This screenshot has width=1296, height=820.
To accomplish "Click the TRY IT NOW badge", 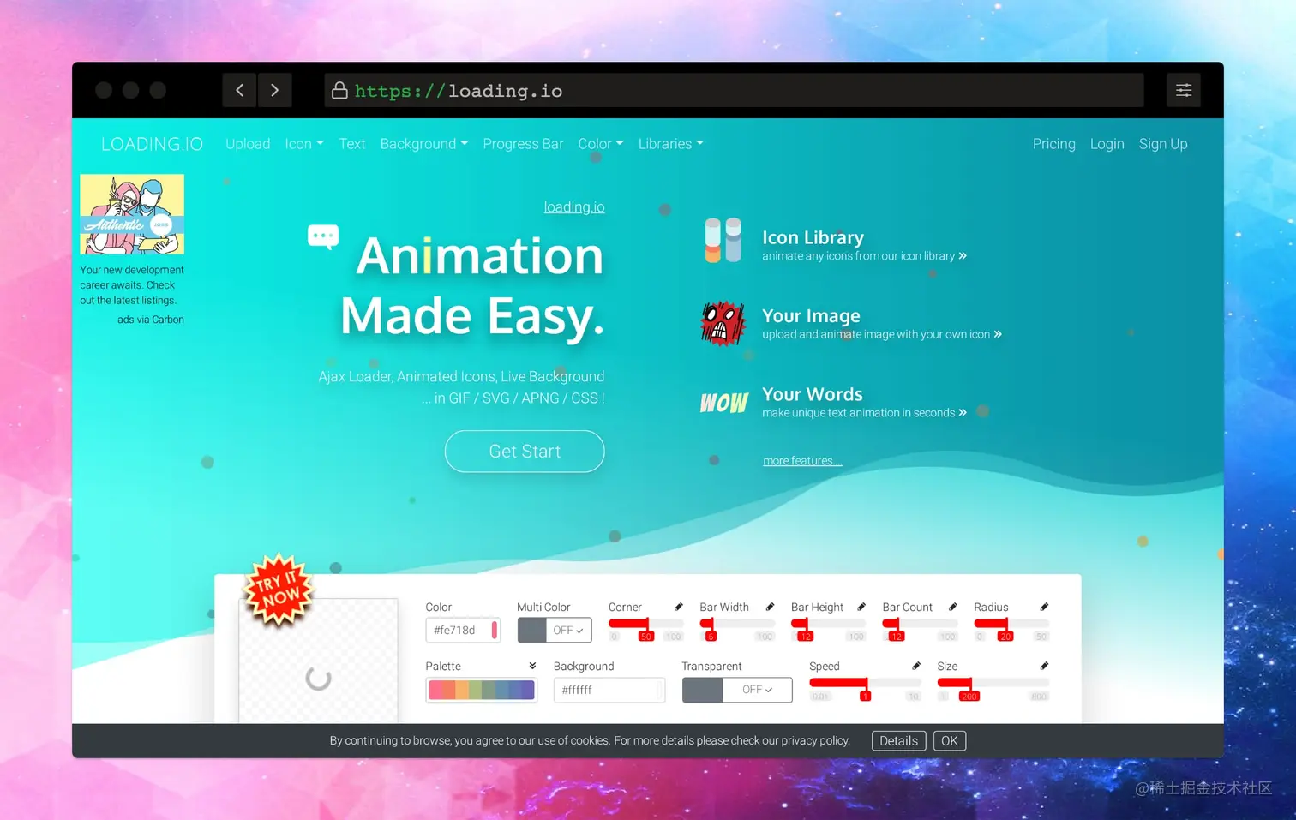I will pyautogui.click(x=278, y=591).
